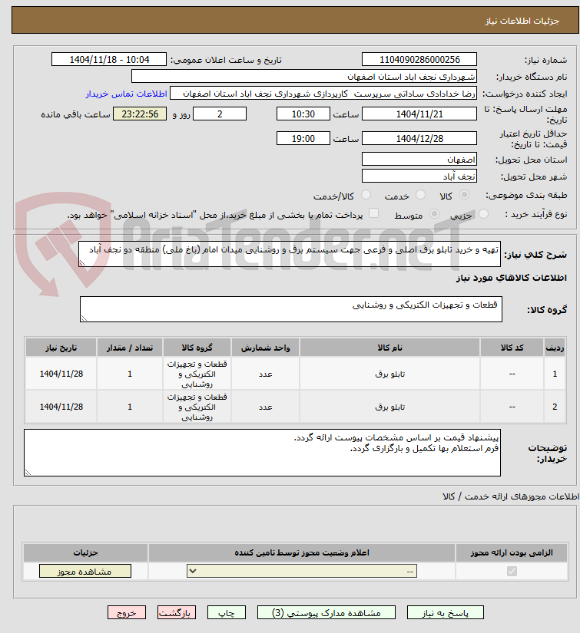Viewport: 580px width, 633px height.
Task: Select the کالا radio button
Action: click(465, 196)
